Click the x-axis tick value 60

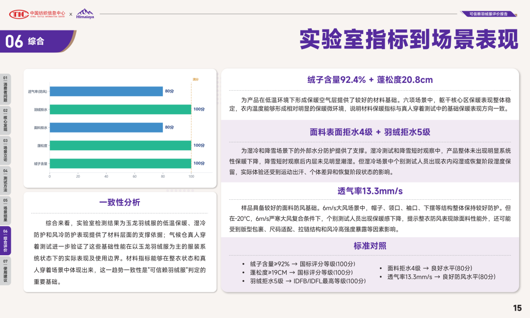134,176
